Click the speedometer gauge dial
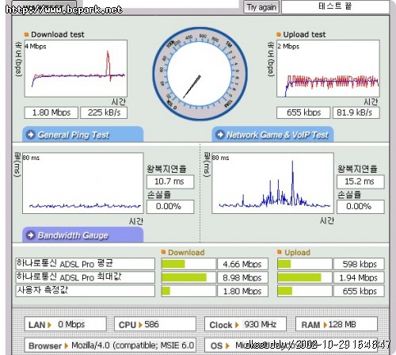Screen dimensions: 396x355 [200, 74]
